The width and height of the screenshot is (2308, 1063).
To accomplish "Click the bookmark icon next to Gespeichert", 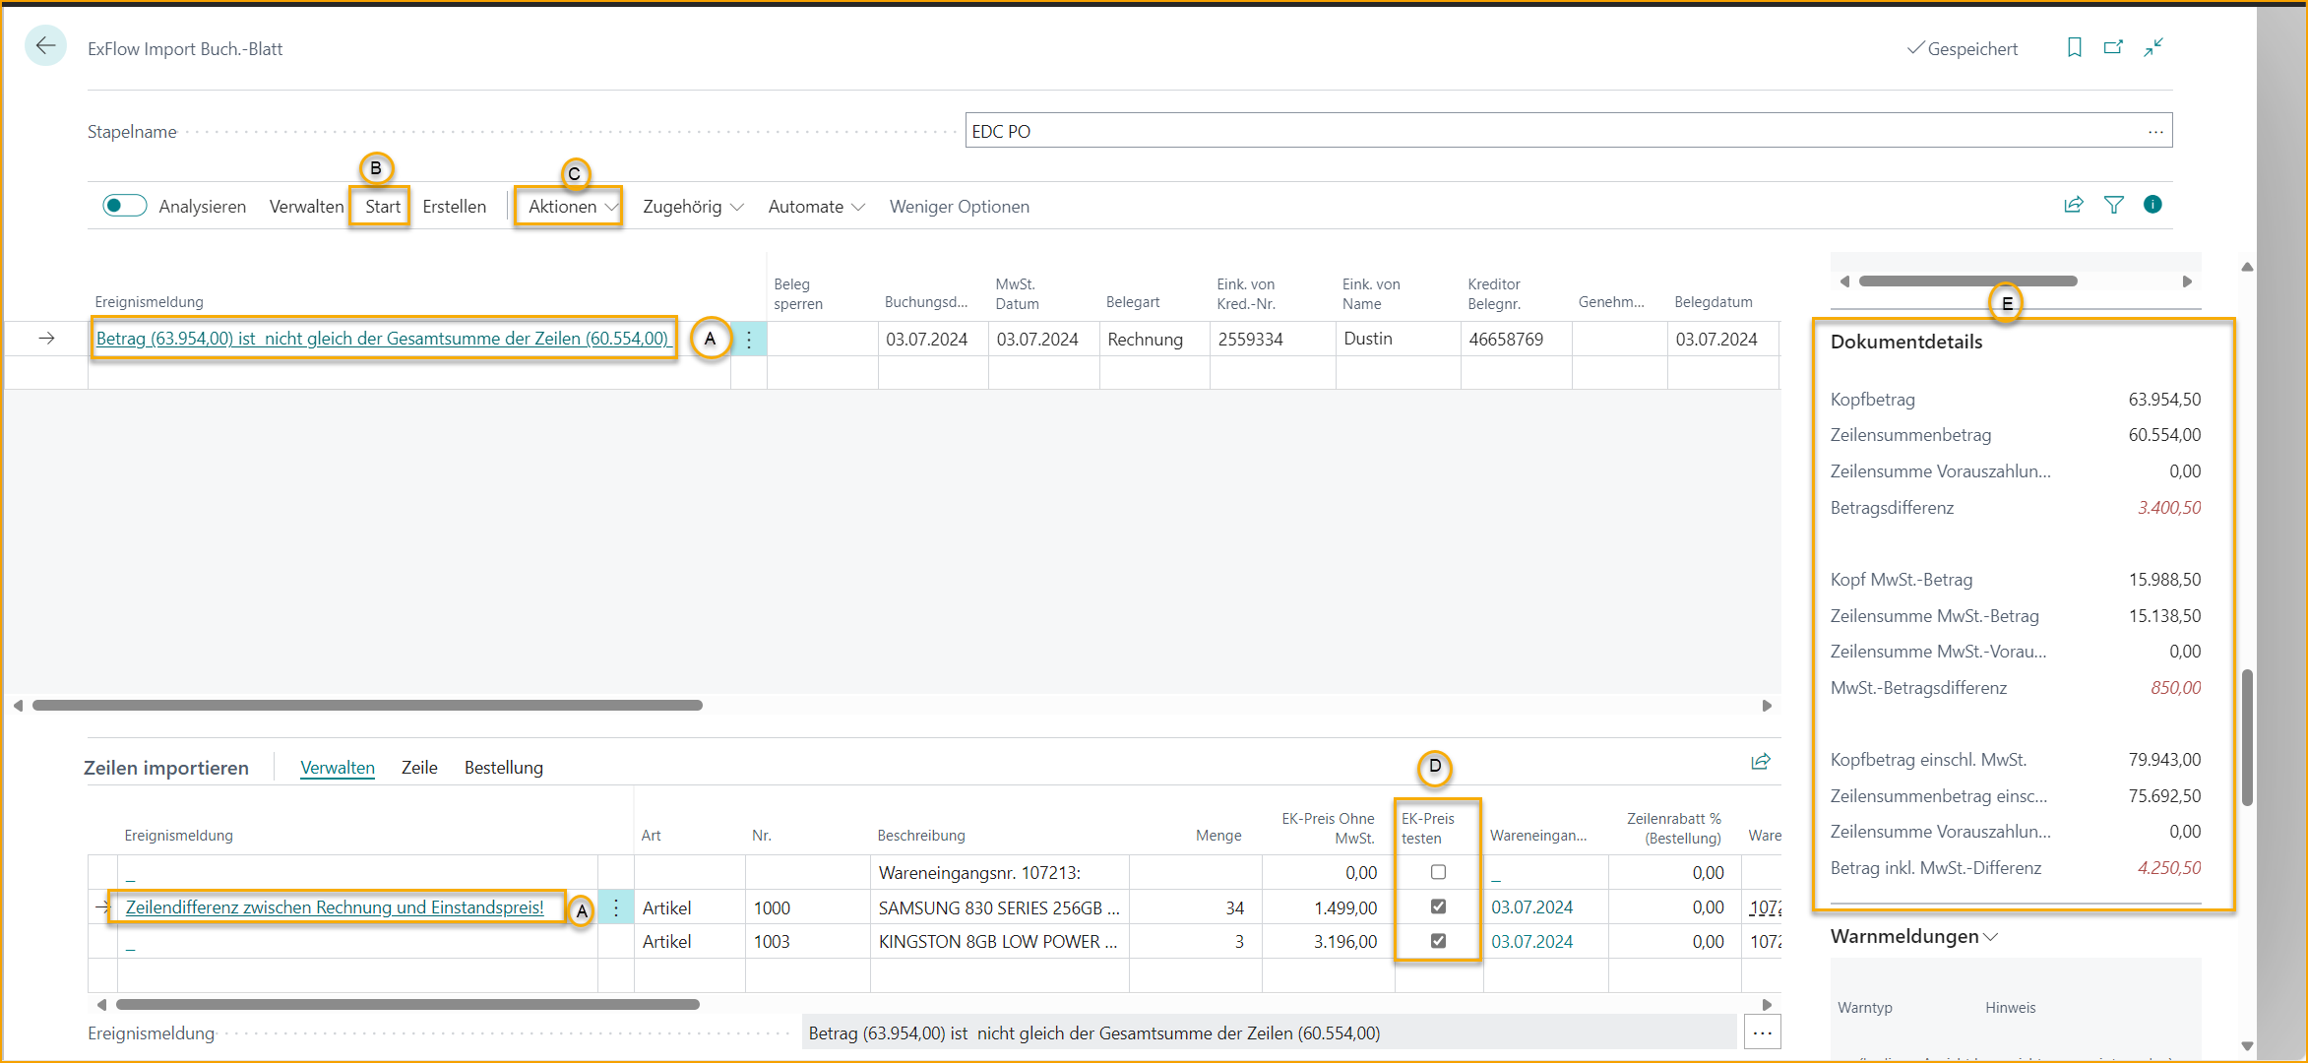I will coord(2075,47).
